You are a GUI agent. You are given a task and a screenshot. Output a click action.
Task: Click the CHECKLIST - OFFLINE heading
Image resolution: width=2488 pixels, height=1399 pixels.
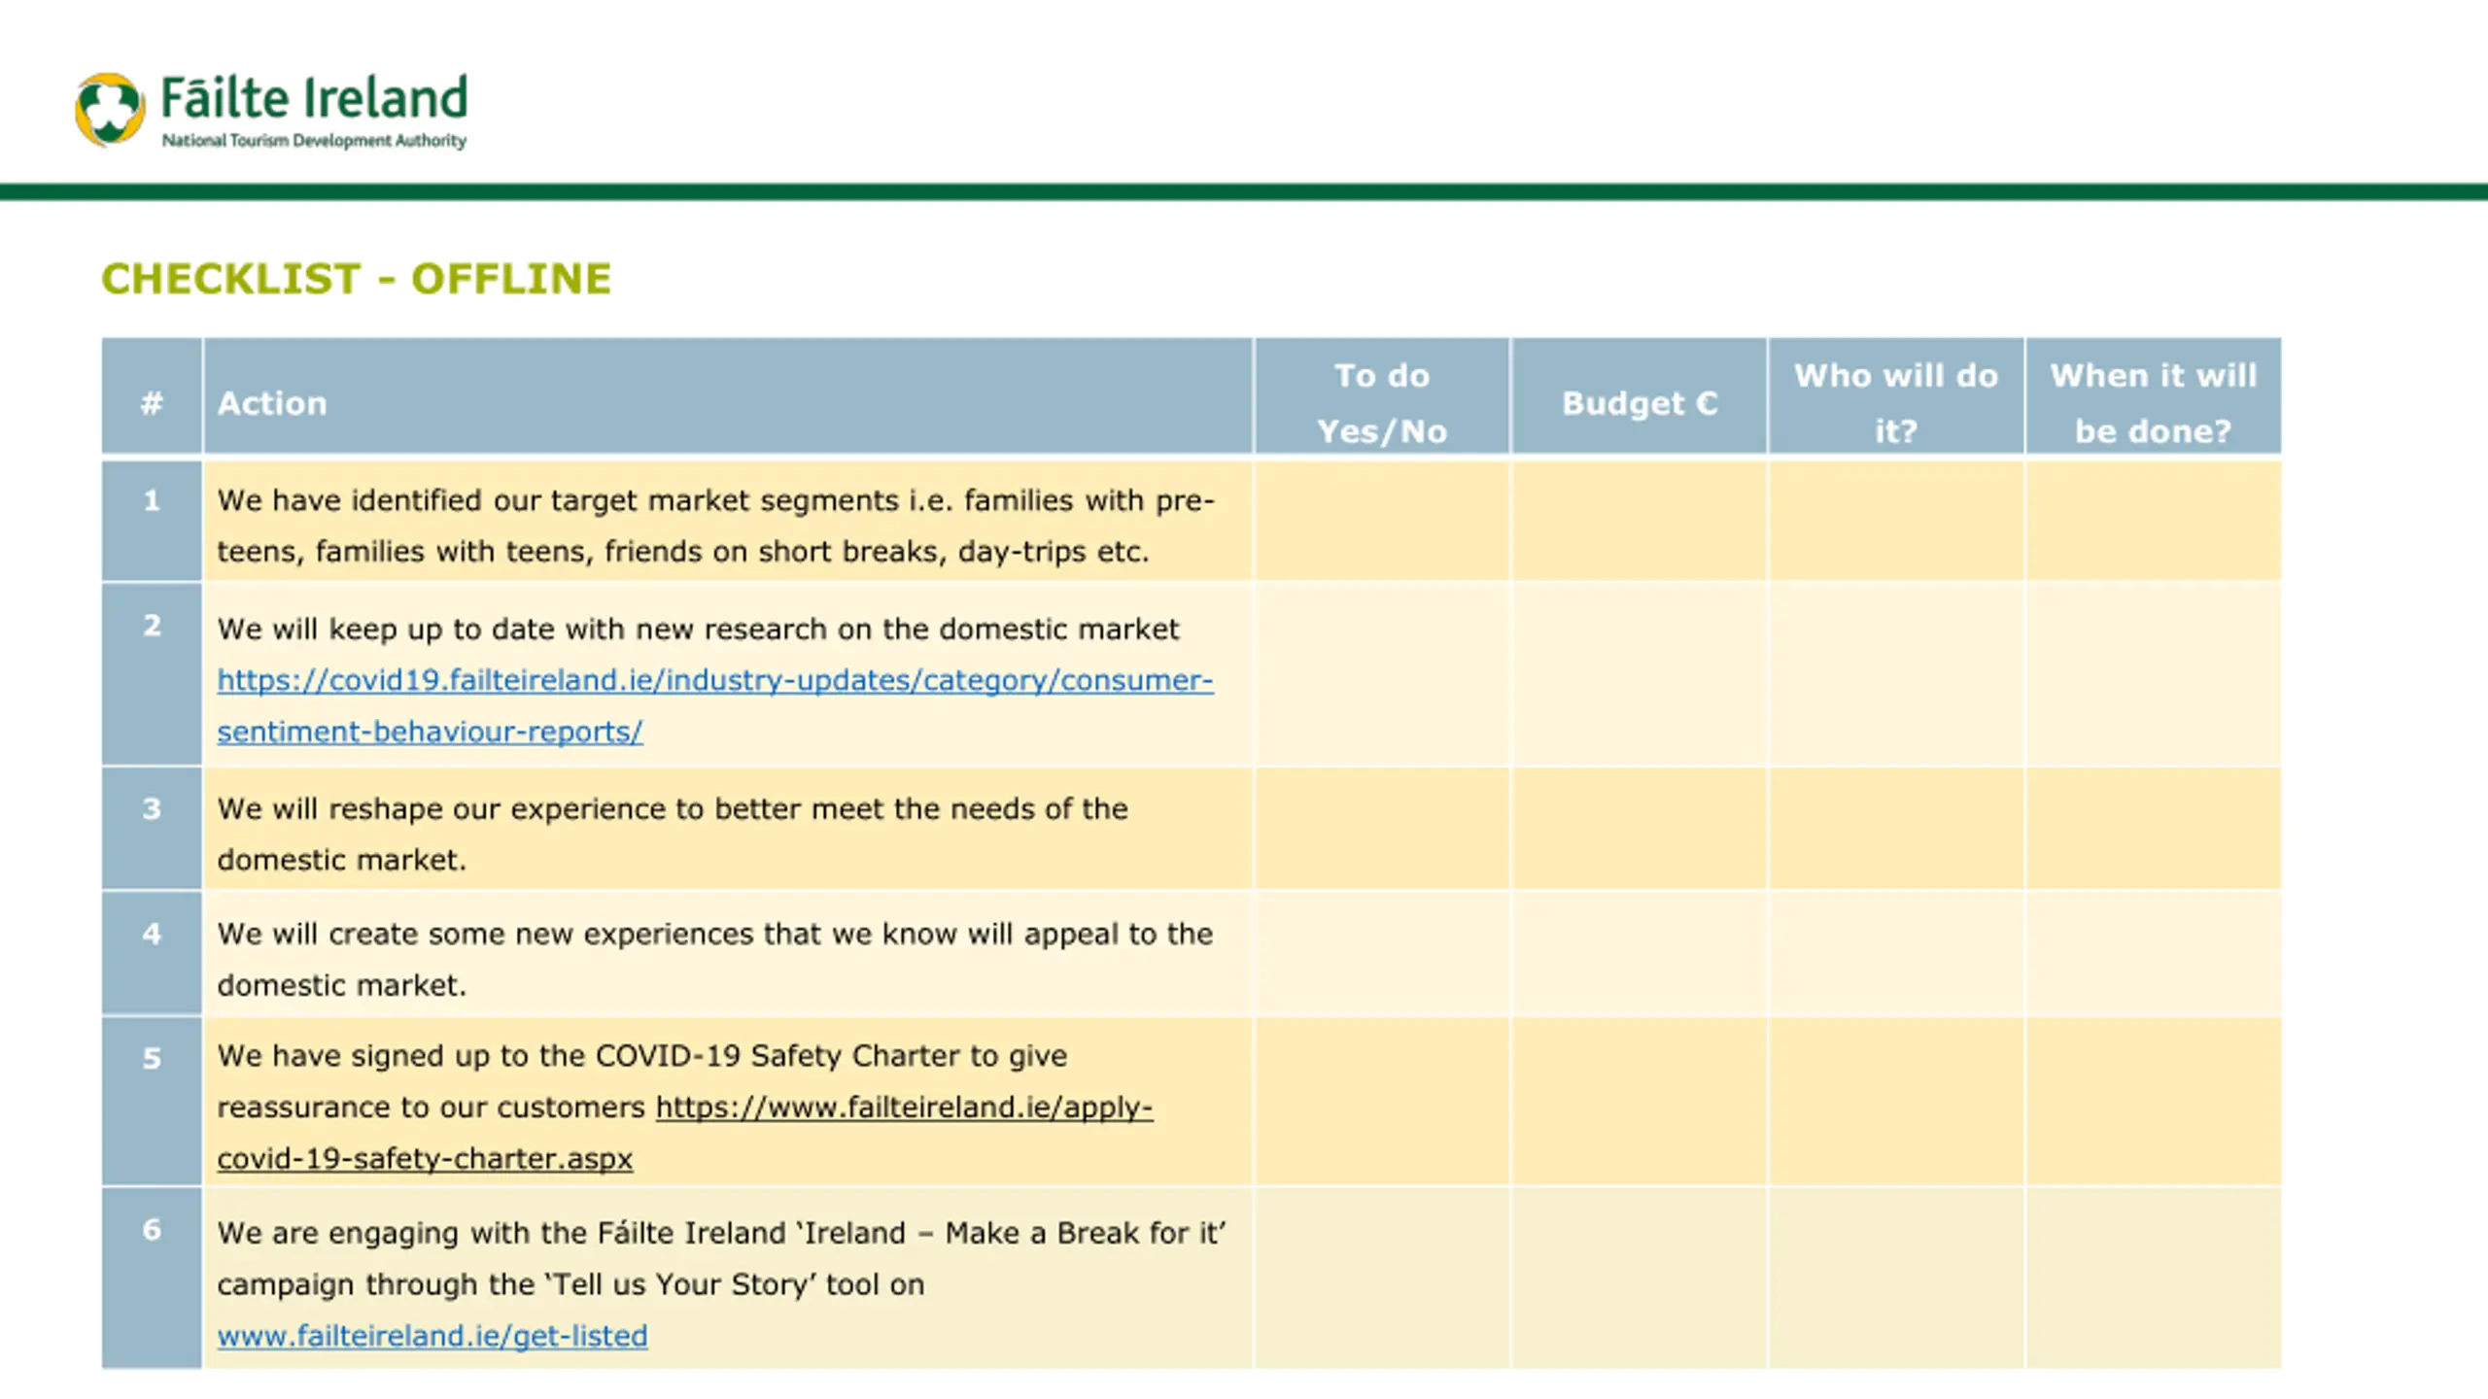[356, 279]
